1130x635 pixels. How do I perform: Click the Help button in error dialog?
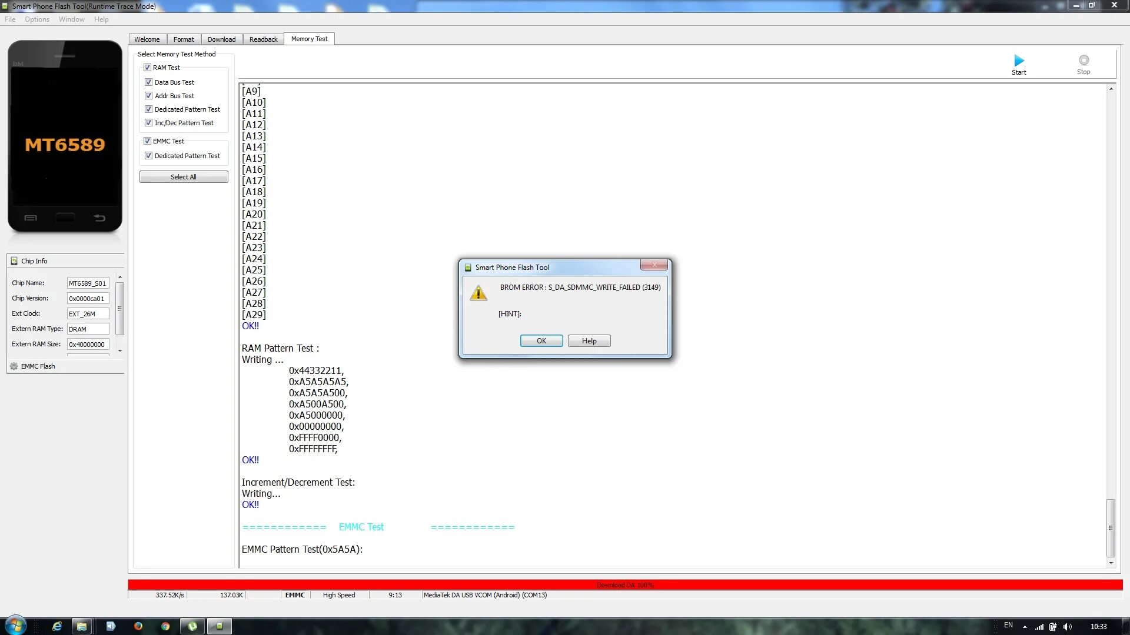pyautogui.click(x=589, y=341)
